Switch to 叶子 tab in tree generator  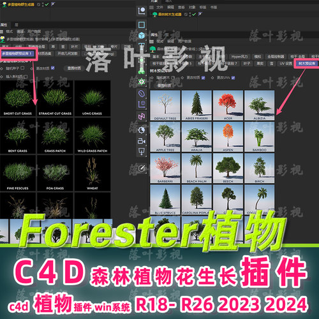point(247,63)
